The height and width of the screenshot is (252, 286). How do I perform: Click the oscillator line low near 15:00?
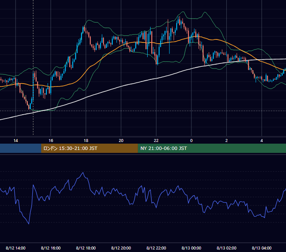pos(29,224)
